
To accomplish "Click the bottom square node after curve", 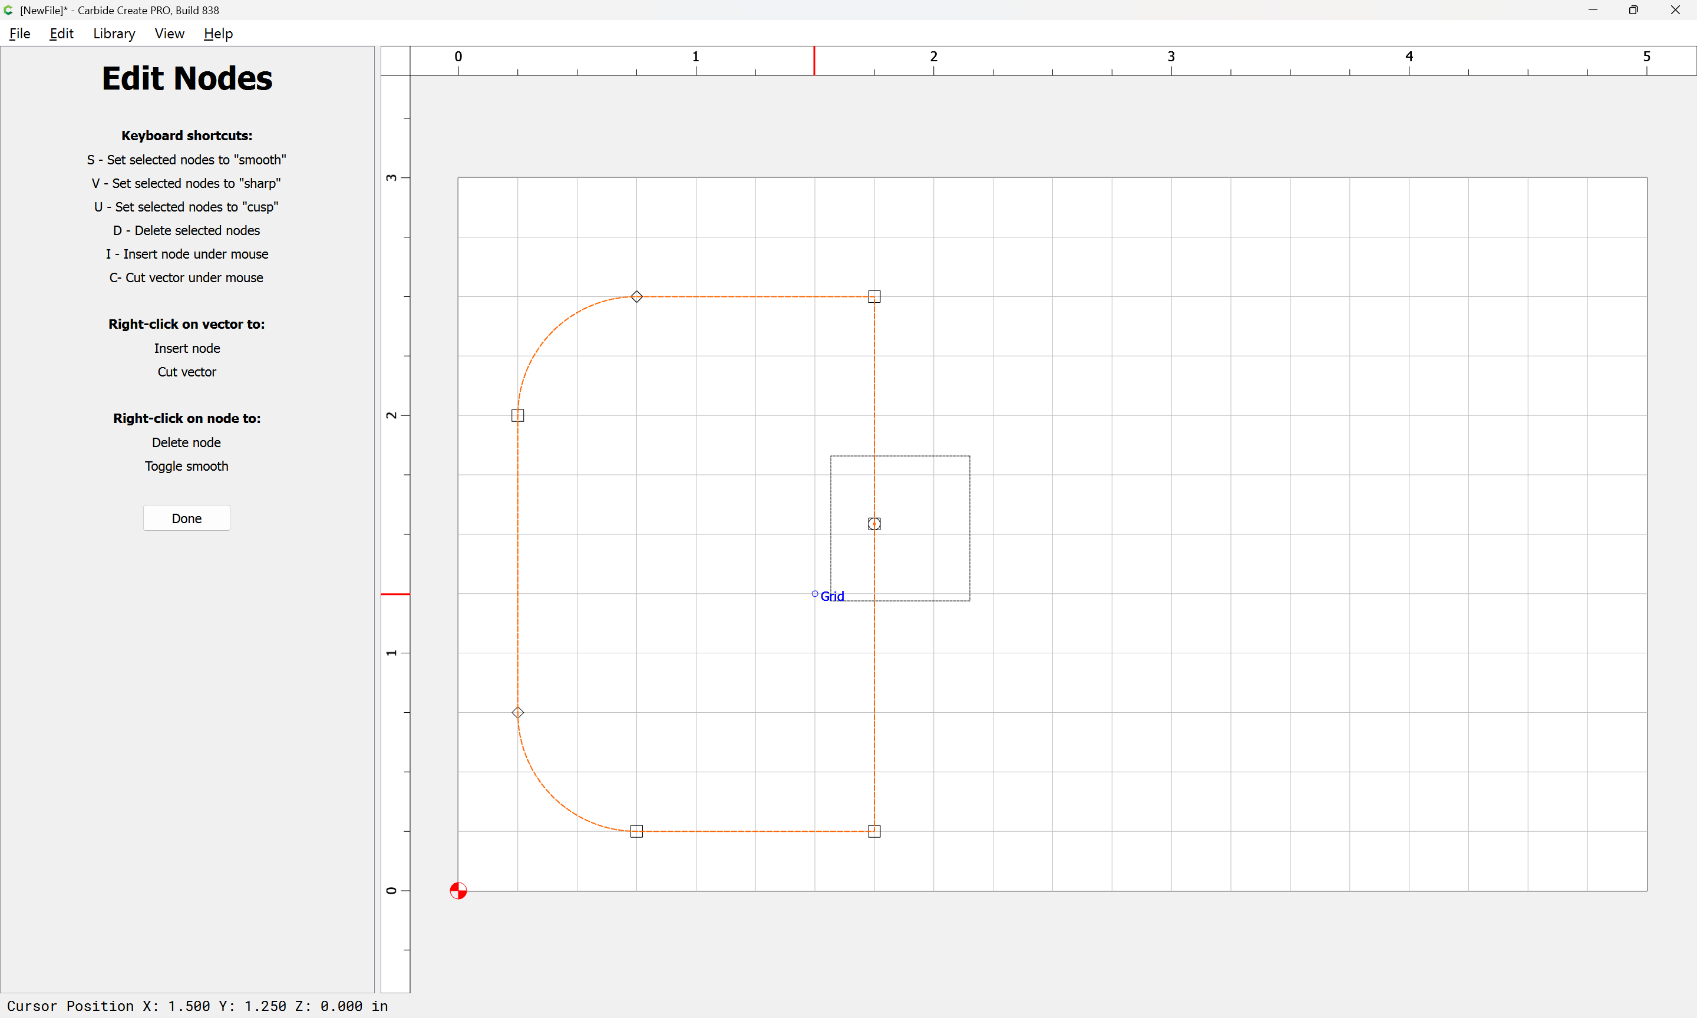I will (x=636, y=831).
